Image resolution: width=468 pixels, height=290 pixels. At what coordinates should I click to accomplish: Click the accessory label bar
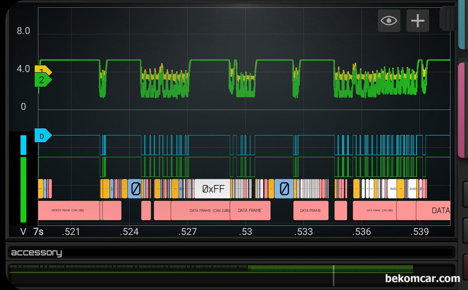tap(231, 252)
